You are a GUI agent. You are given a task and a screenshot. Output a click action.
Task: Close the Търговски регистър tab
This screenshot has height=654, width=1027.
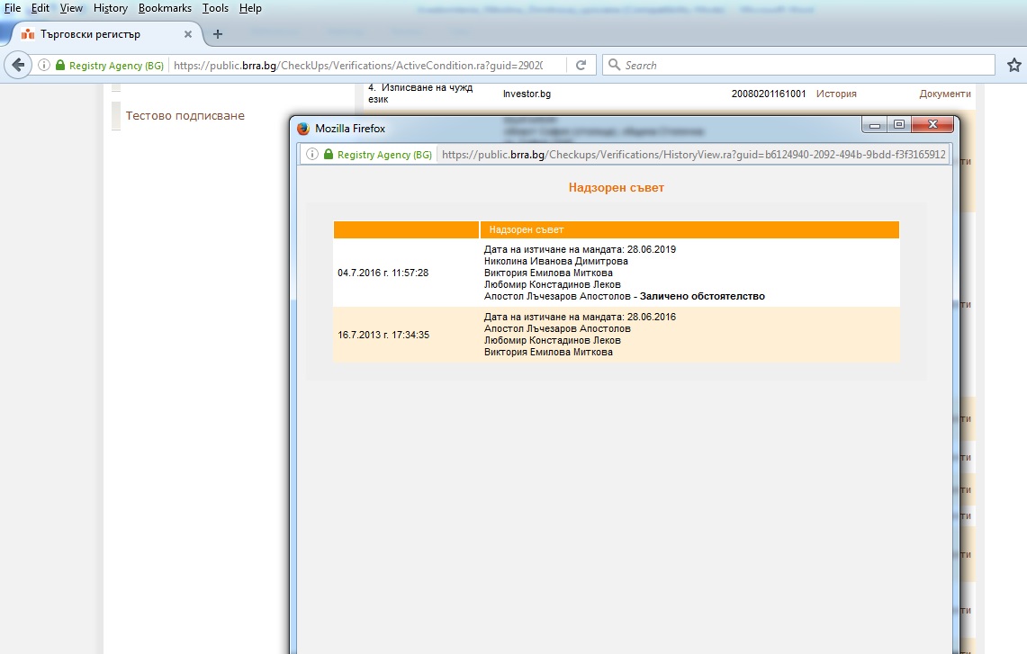tap(188, 34)
